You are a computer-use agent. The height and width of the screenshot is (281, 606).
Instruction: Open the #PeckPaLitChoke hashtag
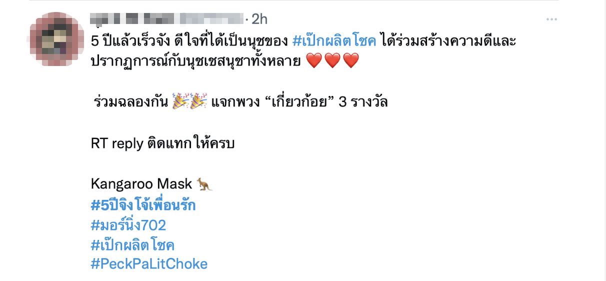(149, 264)
